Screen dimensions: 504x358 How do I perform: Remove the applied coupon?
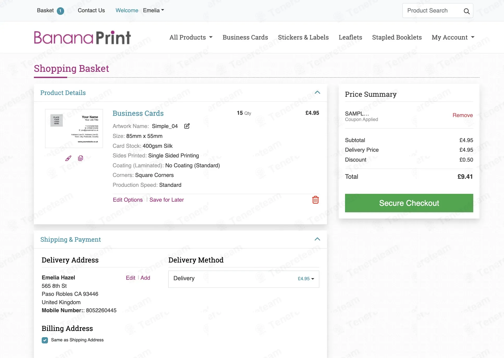(x=463, y=115)
